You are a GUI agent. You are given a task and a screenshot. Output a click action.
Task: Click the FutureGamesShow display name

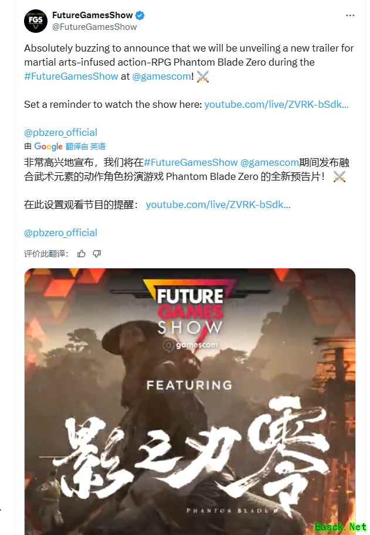[x=92, y=15]
